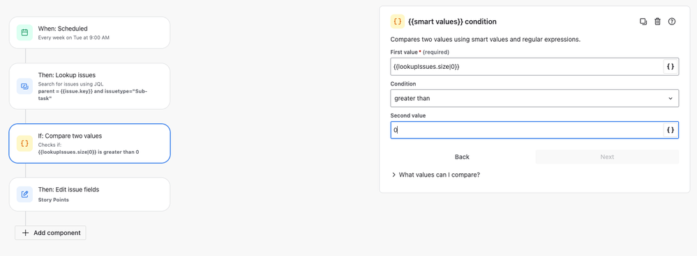697x256 pixels.
Task: Select the 'When: Scheduled' trigger component
Action: click(89, 32)
